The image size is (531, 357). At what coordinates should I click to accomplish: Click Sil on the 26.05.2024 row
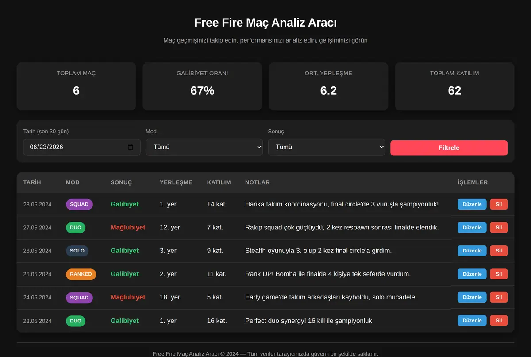click(x=499, y=251)
